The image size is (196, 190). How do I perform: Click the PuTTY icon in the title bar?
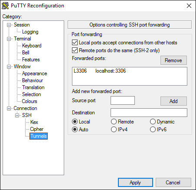5,6
